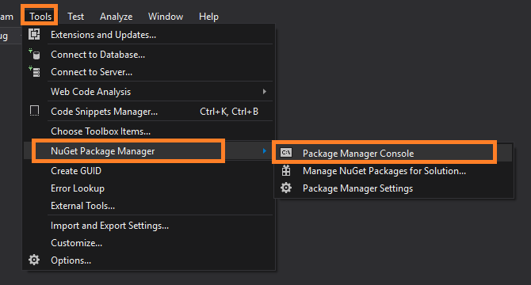Click NuGet Package Manager submenu arrow
The image size is (531, 285).
point(265,150)
